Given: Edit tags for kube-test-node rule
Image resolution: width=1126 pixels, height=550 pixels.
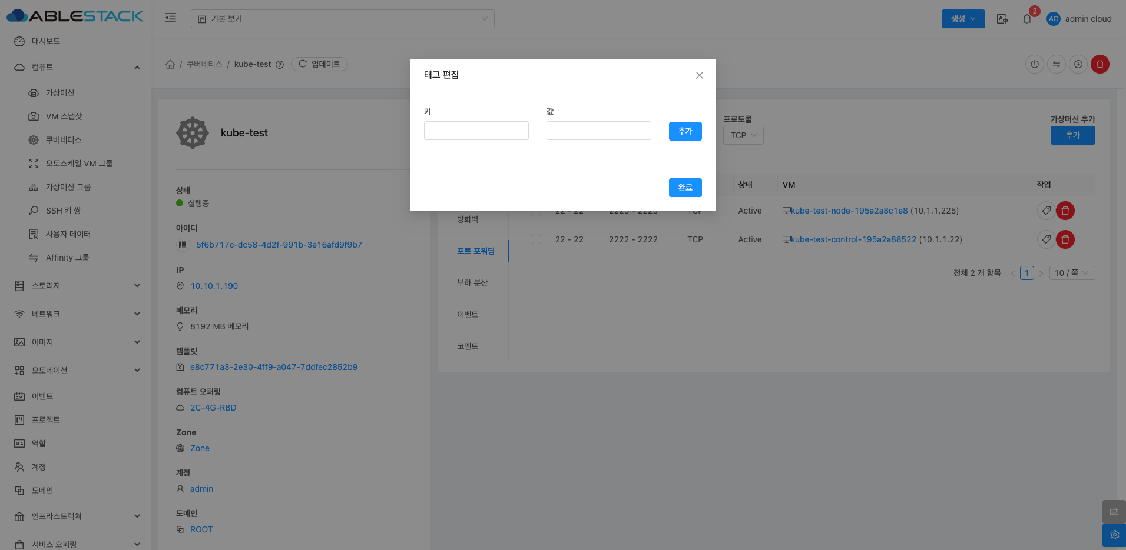Looking at the screenshot, I should 1046,211.
